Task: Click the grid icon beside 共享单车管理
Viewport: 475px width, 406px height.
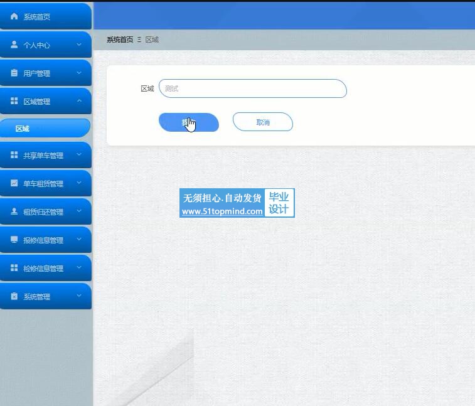Action: point(14,155)
